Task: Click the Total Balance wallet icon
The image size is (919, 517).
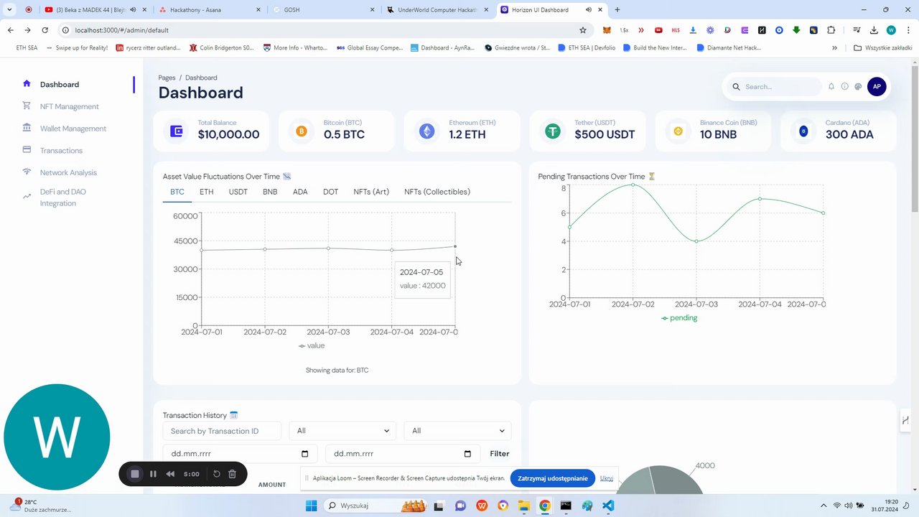Action: point(176,131)
